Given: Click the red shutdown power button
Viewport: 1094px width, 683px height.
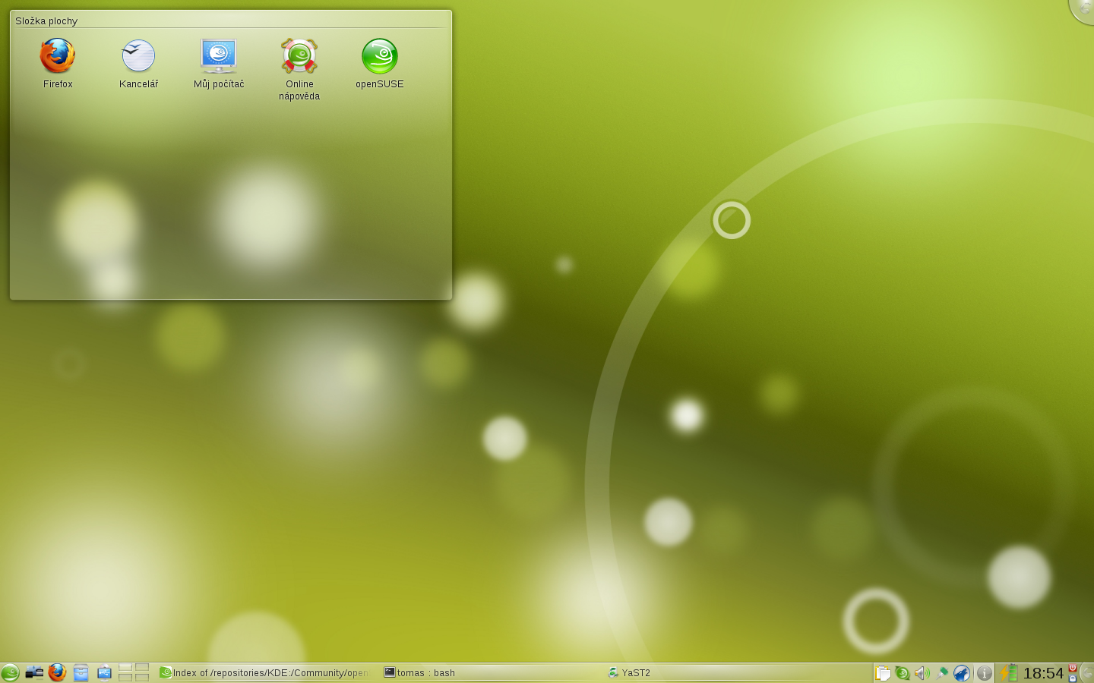Looking at the screenshot, I should (1073, 668).
